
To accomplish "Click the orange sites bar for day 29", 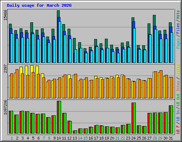I will pos(161,84).
